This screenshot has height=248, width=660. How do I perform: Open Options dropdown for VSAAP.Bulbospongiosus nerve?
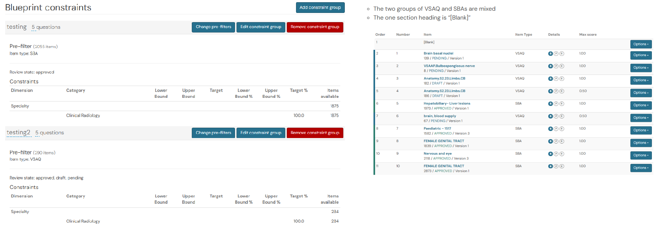[x=641, y=68]
